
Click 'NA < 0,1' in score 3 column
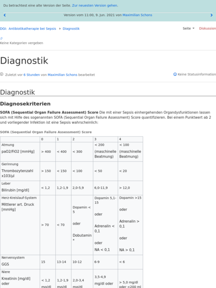click(x=102, y=250)
